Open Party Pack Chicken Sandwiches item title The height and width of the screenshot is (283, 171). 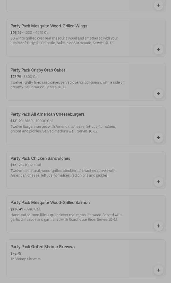click(40, 159)
